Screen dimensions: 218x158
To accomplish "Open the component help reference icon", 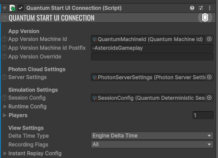I will click(x=192, y=8).
